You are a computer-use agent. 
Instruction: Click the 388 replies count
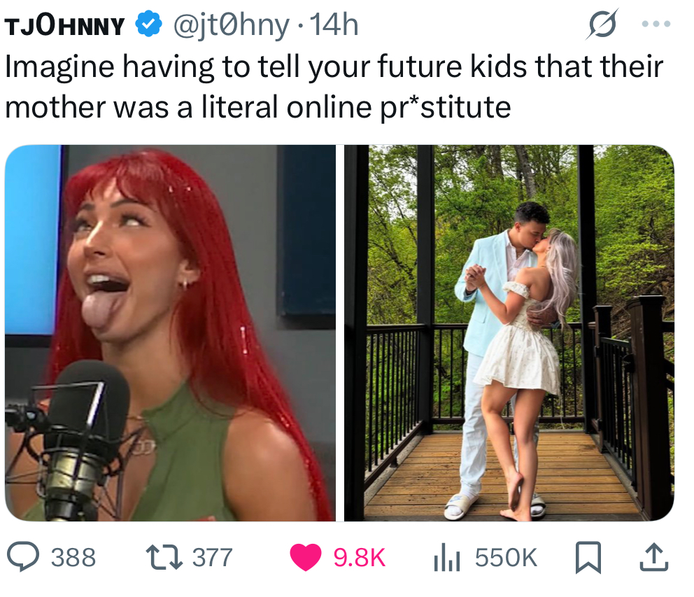point(73,557)
